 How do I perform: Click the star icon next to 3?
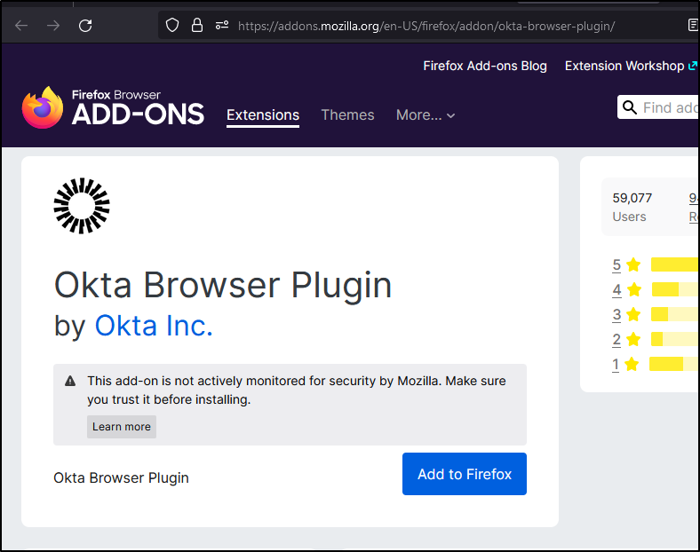(x=633, y=314)
